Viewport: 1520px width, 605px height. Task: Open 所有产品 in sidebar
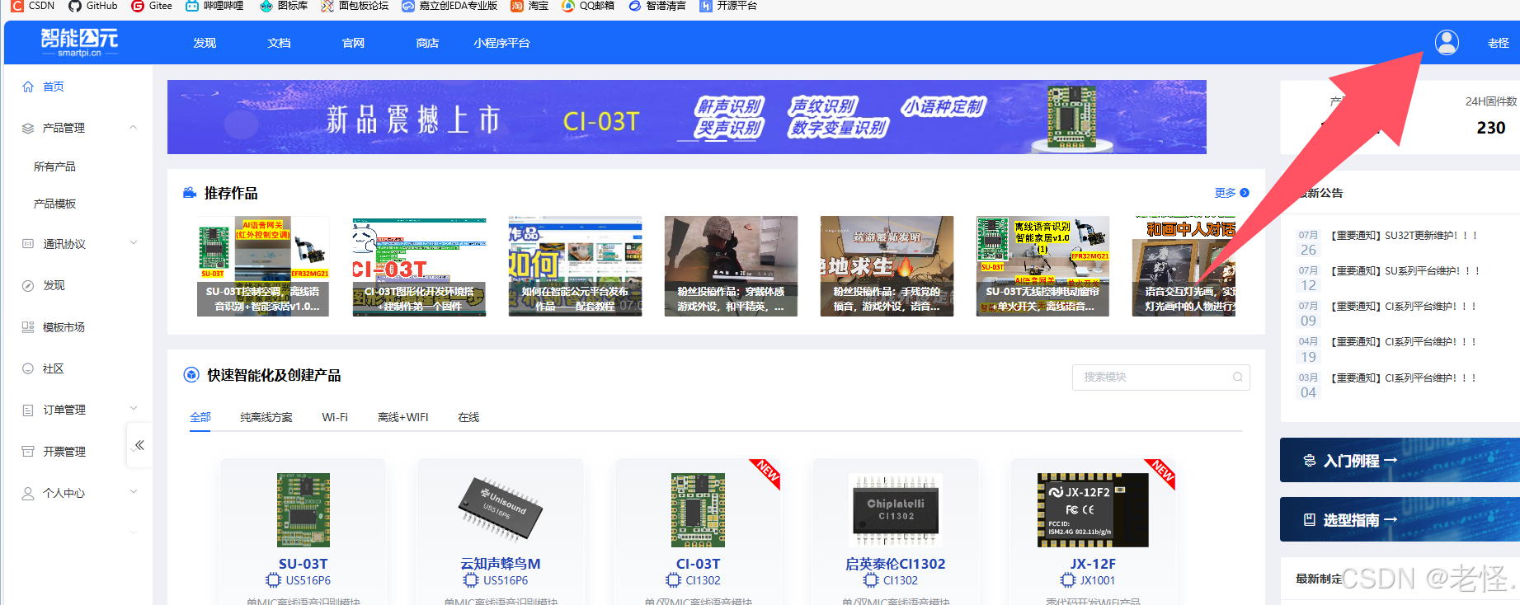pyautogui.click(x=54, y=166)
